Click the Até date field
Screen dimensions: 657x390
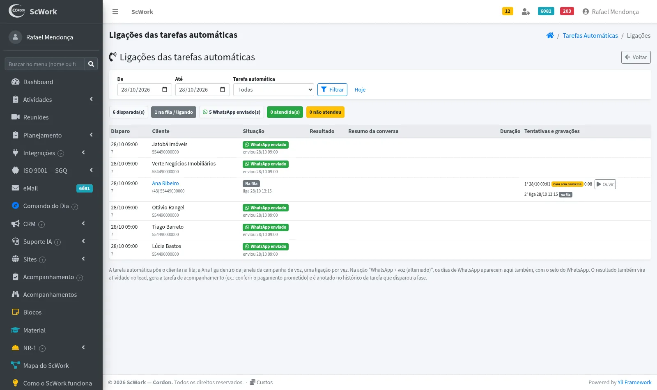(202, 89)
